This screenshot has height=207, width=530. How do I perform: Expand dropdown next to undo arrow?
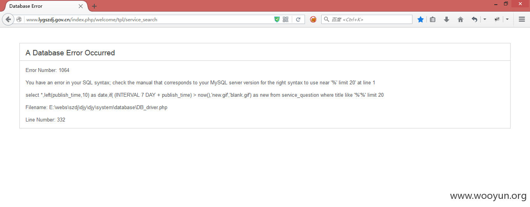[485, 19]
